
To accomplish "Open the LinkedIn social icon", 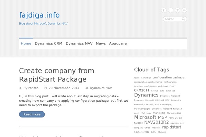I will click(x=184, y=10).
